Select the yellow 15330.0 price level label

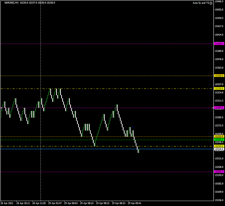pos(219,88)
